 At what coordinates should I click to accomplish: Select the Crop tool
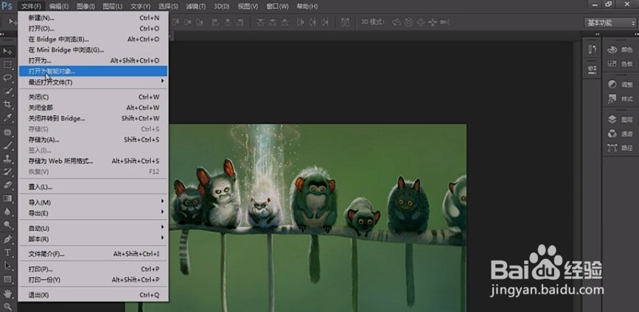click(x=7, y=104)
